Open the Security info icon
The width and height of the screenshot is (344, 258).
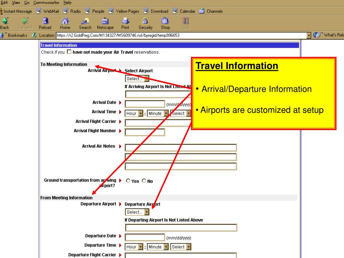point(145,23)
